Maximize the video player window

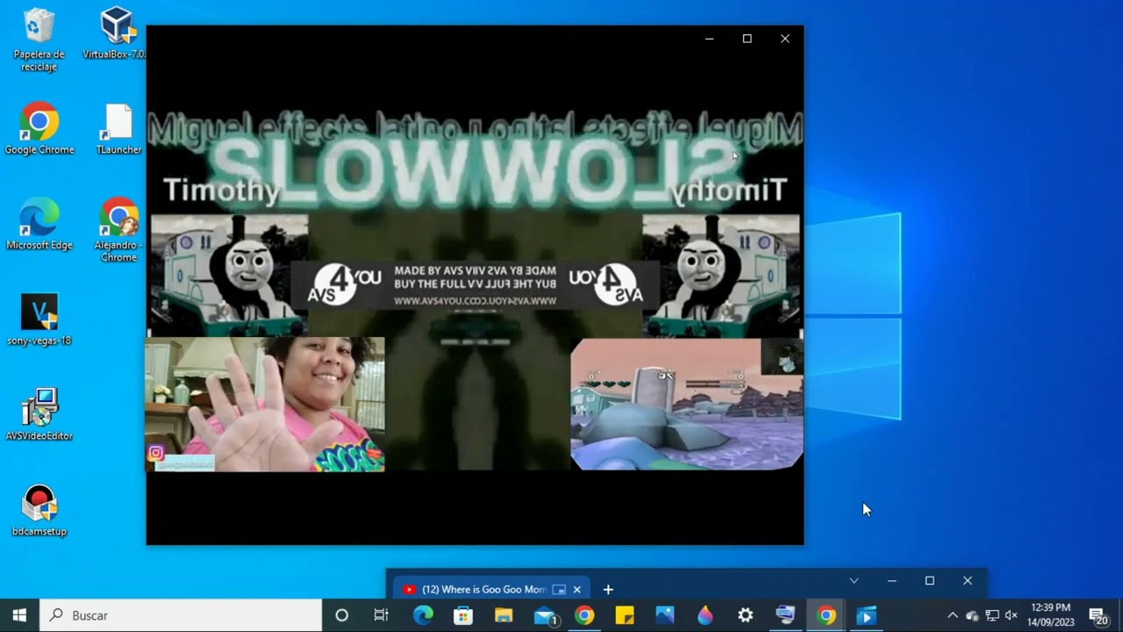pos(747,39)
